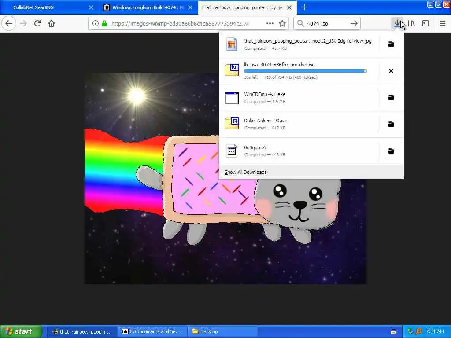Screen dimensions: 451x338
Task: Open the Library toolbar button
Action: (411, 23)
